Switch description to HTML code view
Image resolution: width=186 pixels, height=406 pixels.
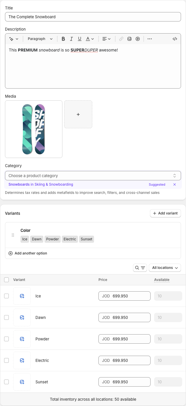(x=175, y=39)
